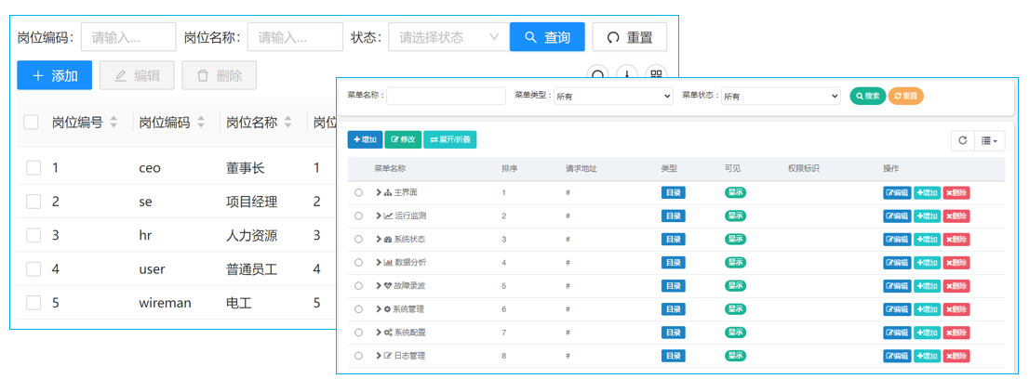Click the blue 增加 toolbar button
The width and height of the screenshot is (1029, 379).
click(x=365, y=139)
